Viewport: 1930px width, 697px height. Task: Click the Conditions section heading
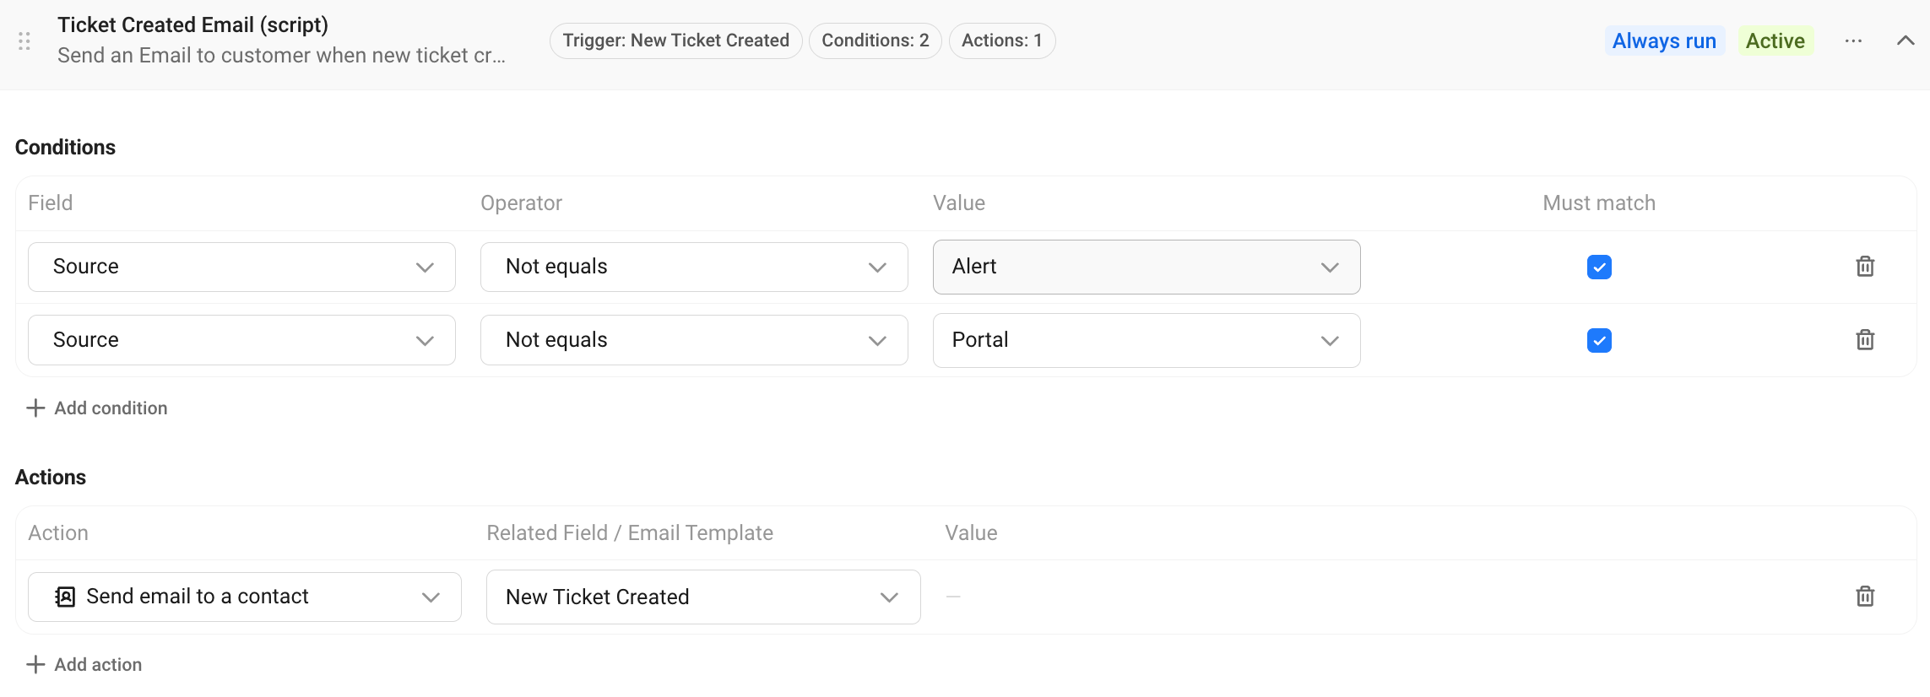(x=65, y=147)
